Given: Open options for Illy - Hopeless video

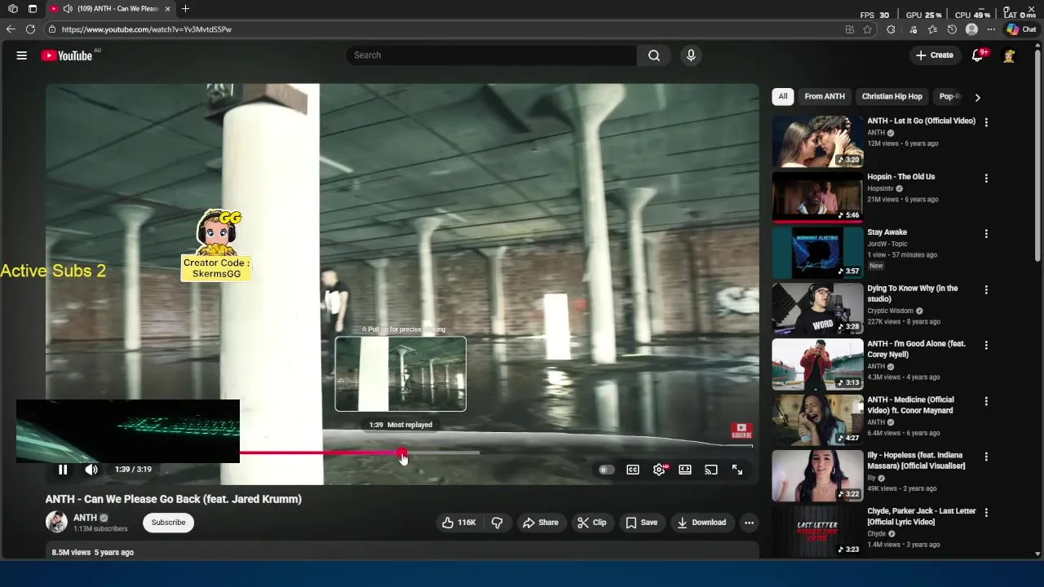Looking at the screenshot, I should click(x=986, y=457).
